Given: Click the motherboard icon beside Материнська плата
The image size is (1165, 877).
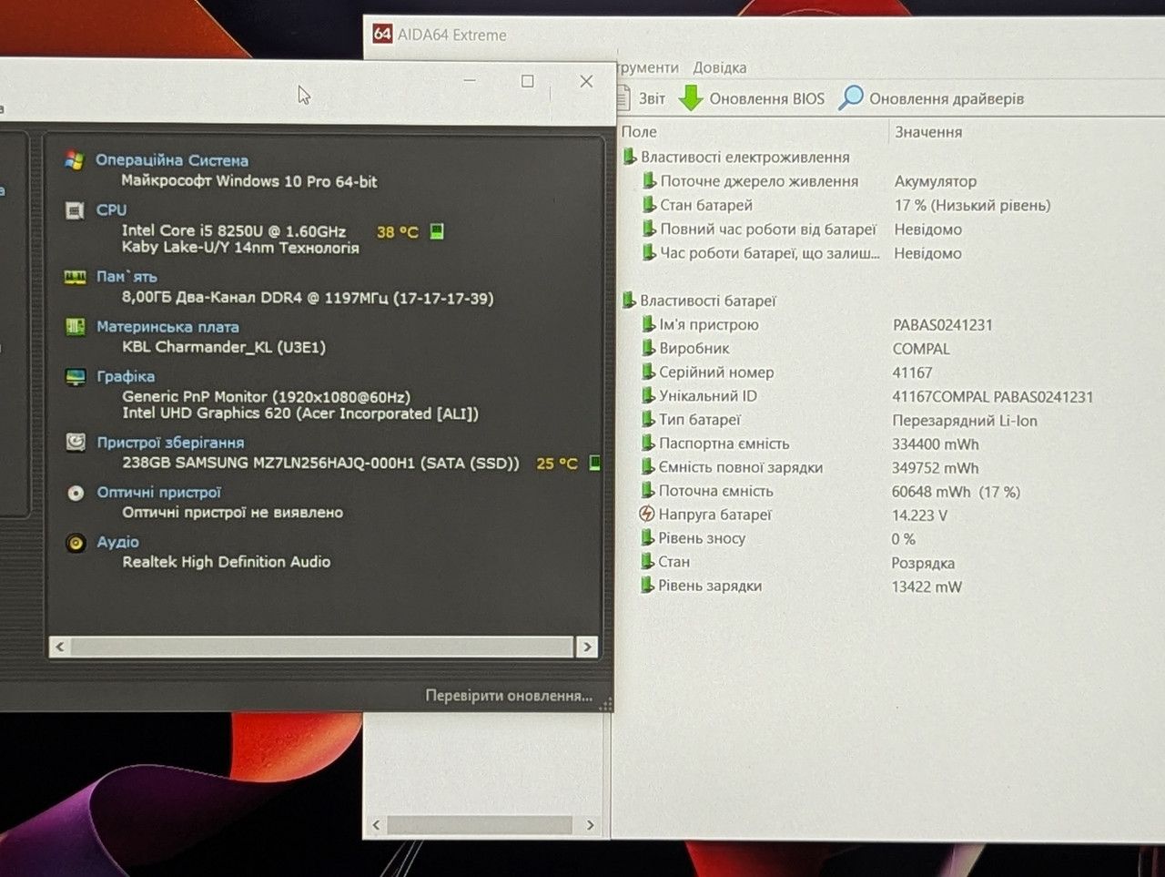Looking at the screenshot, I should pyautogui.click(x=76, y=327).
